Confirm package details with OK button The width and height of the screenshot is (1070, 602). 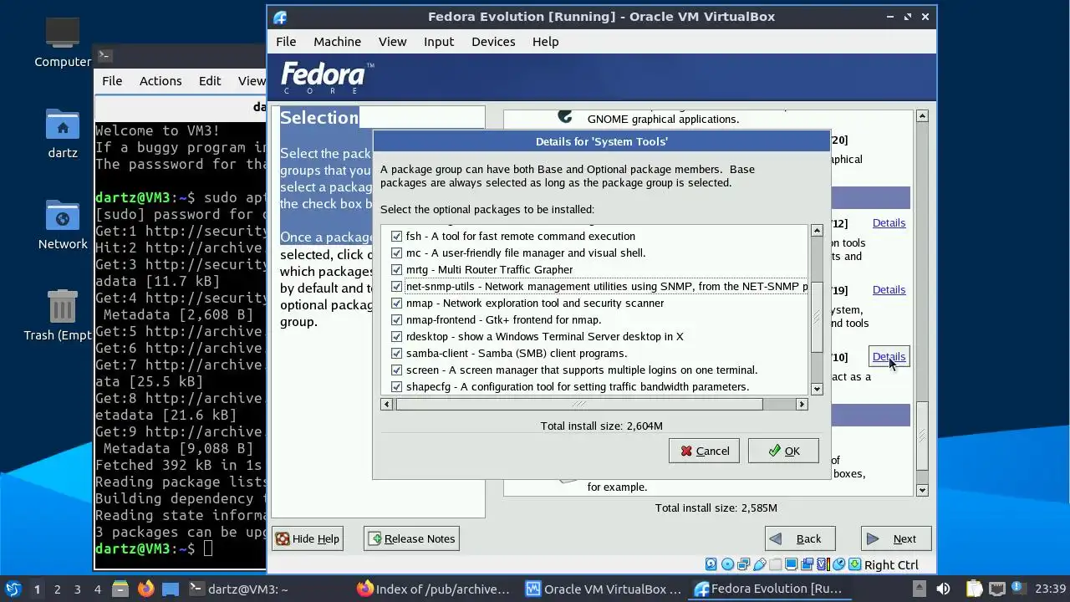coord(783,451)
